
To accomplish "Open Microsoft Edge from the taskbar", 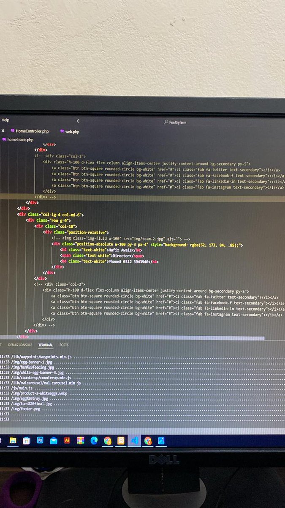I will click(x=94, y=441).
